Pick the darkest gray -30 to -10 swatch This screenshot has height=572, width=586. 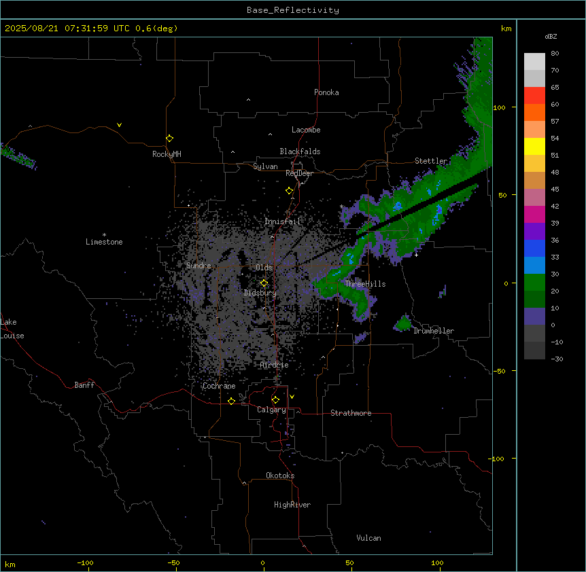(x=534, y=351)
